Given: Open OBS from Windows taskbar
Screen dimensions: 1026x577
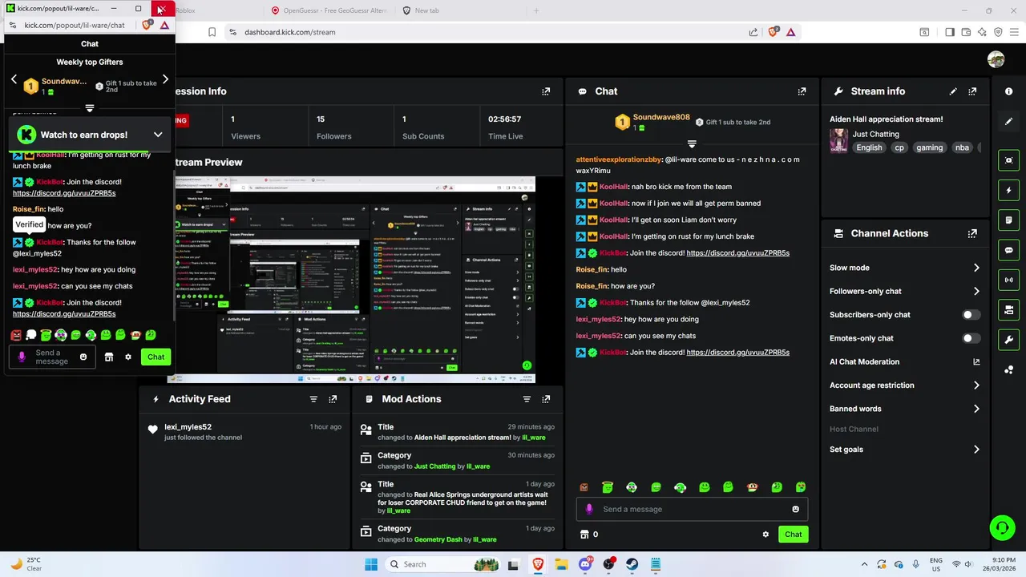Looking at the screenshot, I should (609, 564).
